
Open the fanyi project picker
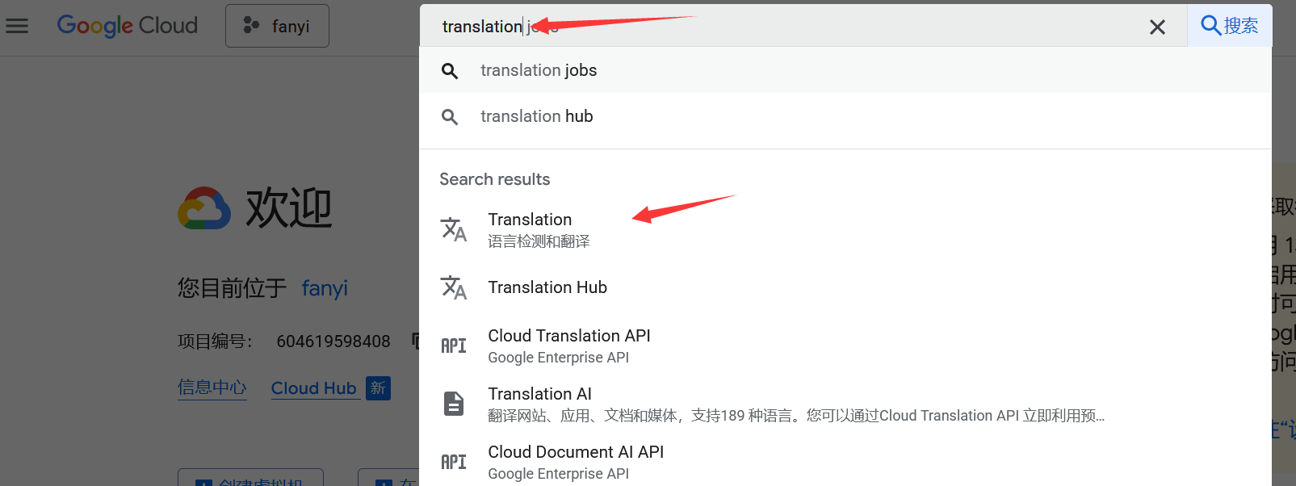[277, 26]
